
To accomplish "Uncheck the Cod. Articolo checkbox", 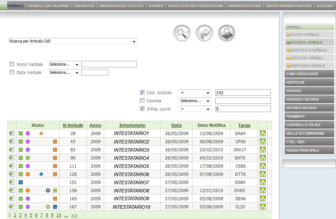I will click(142, 92).
